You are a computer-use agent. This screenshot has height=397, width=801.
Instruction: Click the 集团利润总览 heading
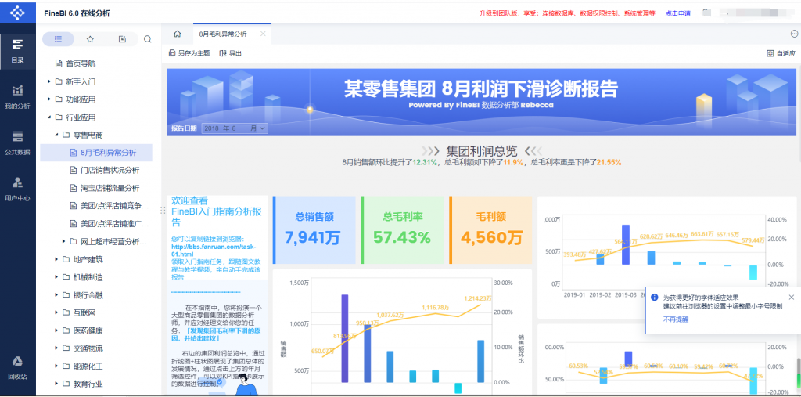[x=481, y=151]
